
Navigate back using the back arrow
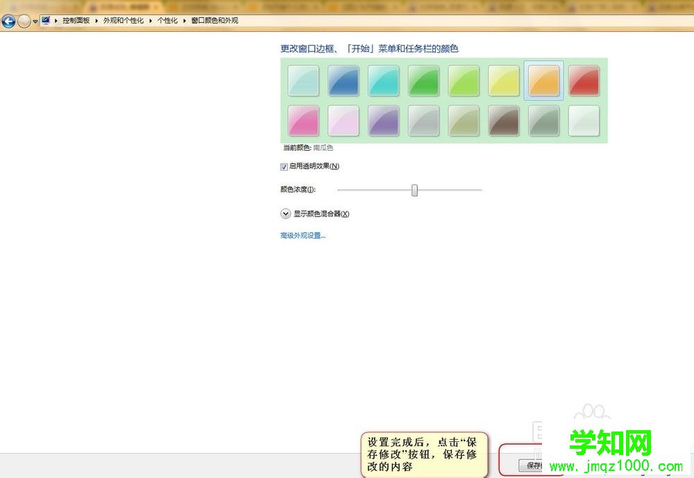point(8,21)
